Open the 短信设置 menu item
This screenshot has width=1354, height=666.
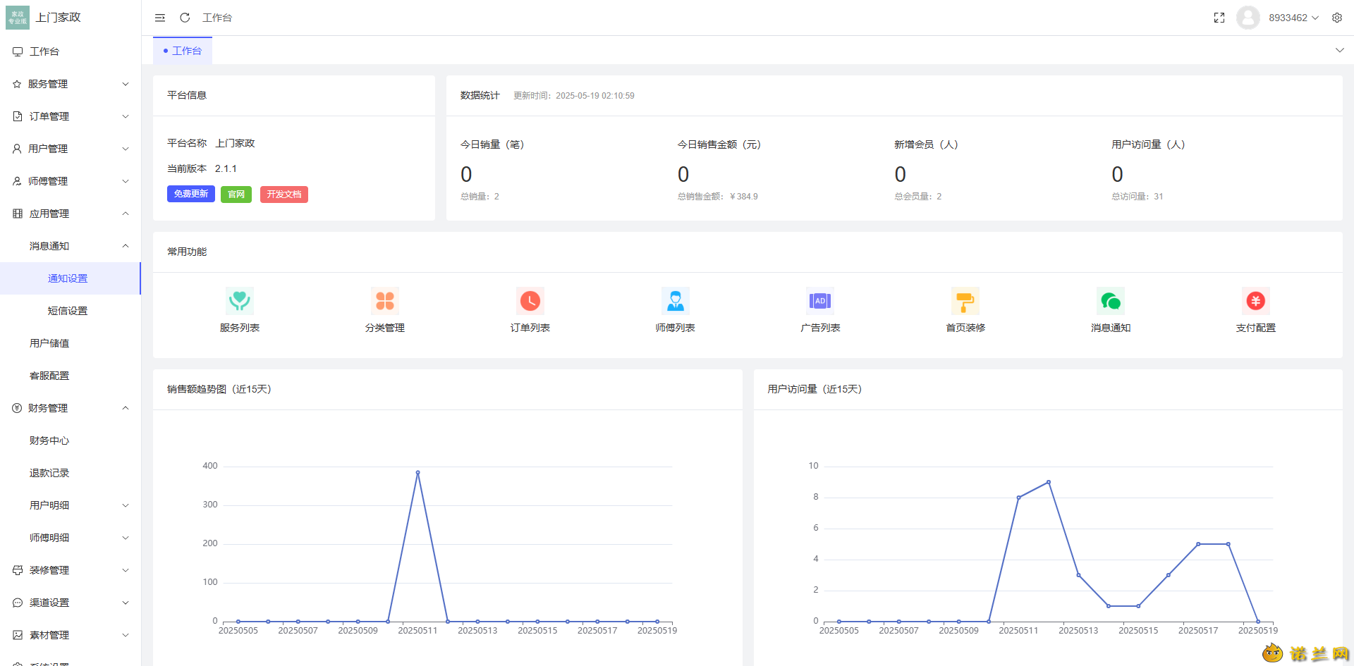point(71,311)
